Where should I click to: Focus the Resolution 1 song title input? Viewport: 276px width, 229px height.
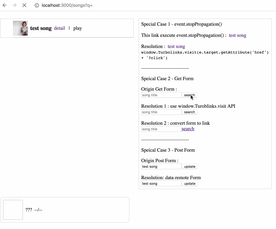coord(161,112)
